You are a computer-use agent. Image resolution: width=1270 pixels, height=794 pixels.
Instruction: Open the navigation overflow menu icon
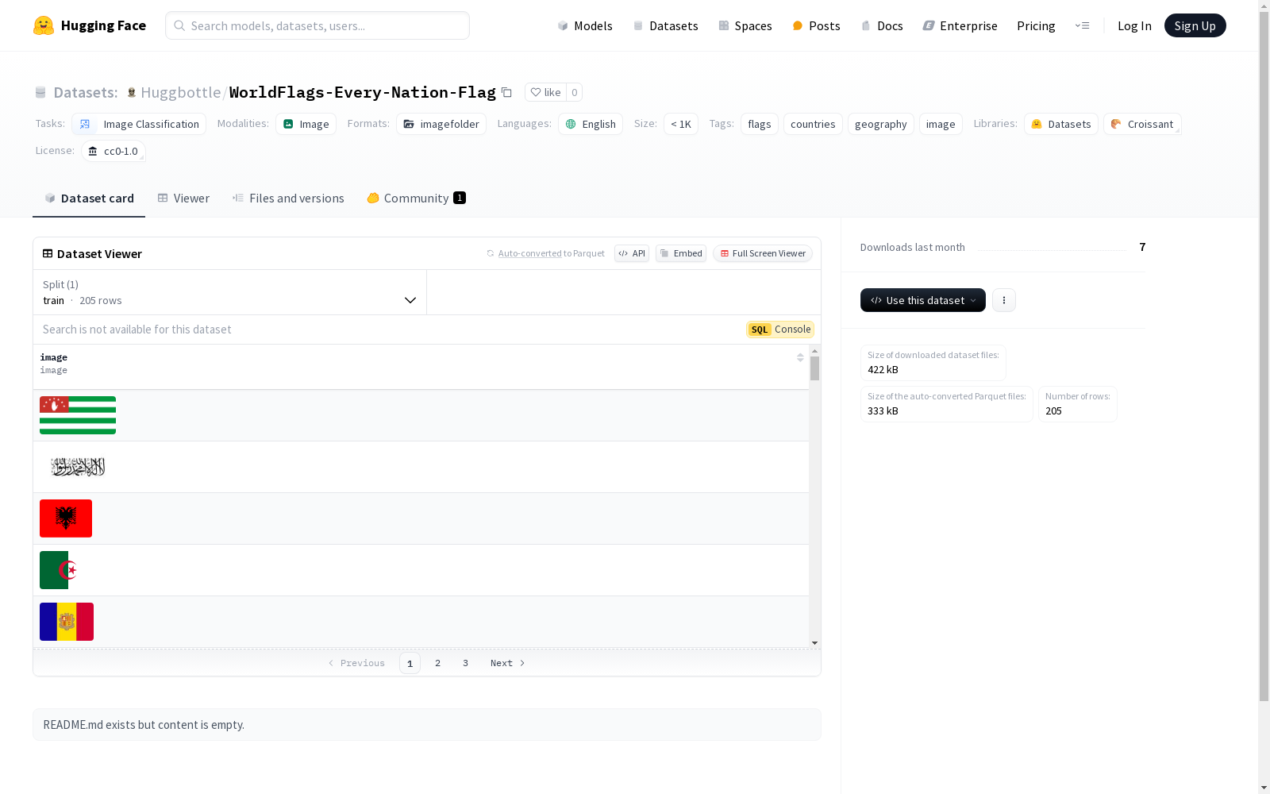coord(1082,25)
